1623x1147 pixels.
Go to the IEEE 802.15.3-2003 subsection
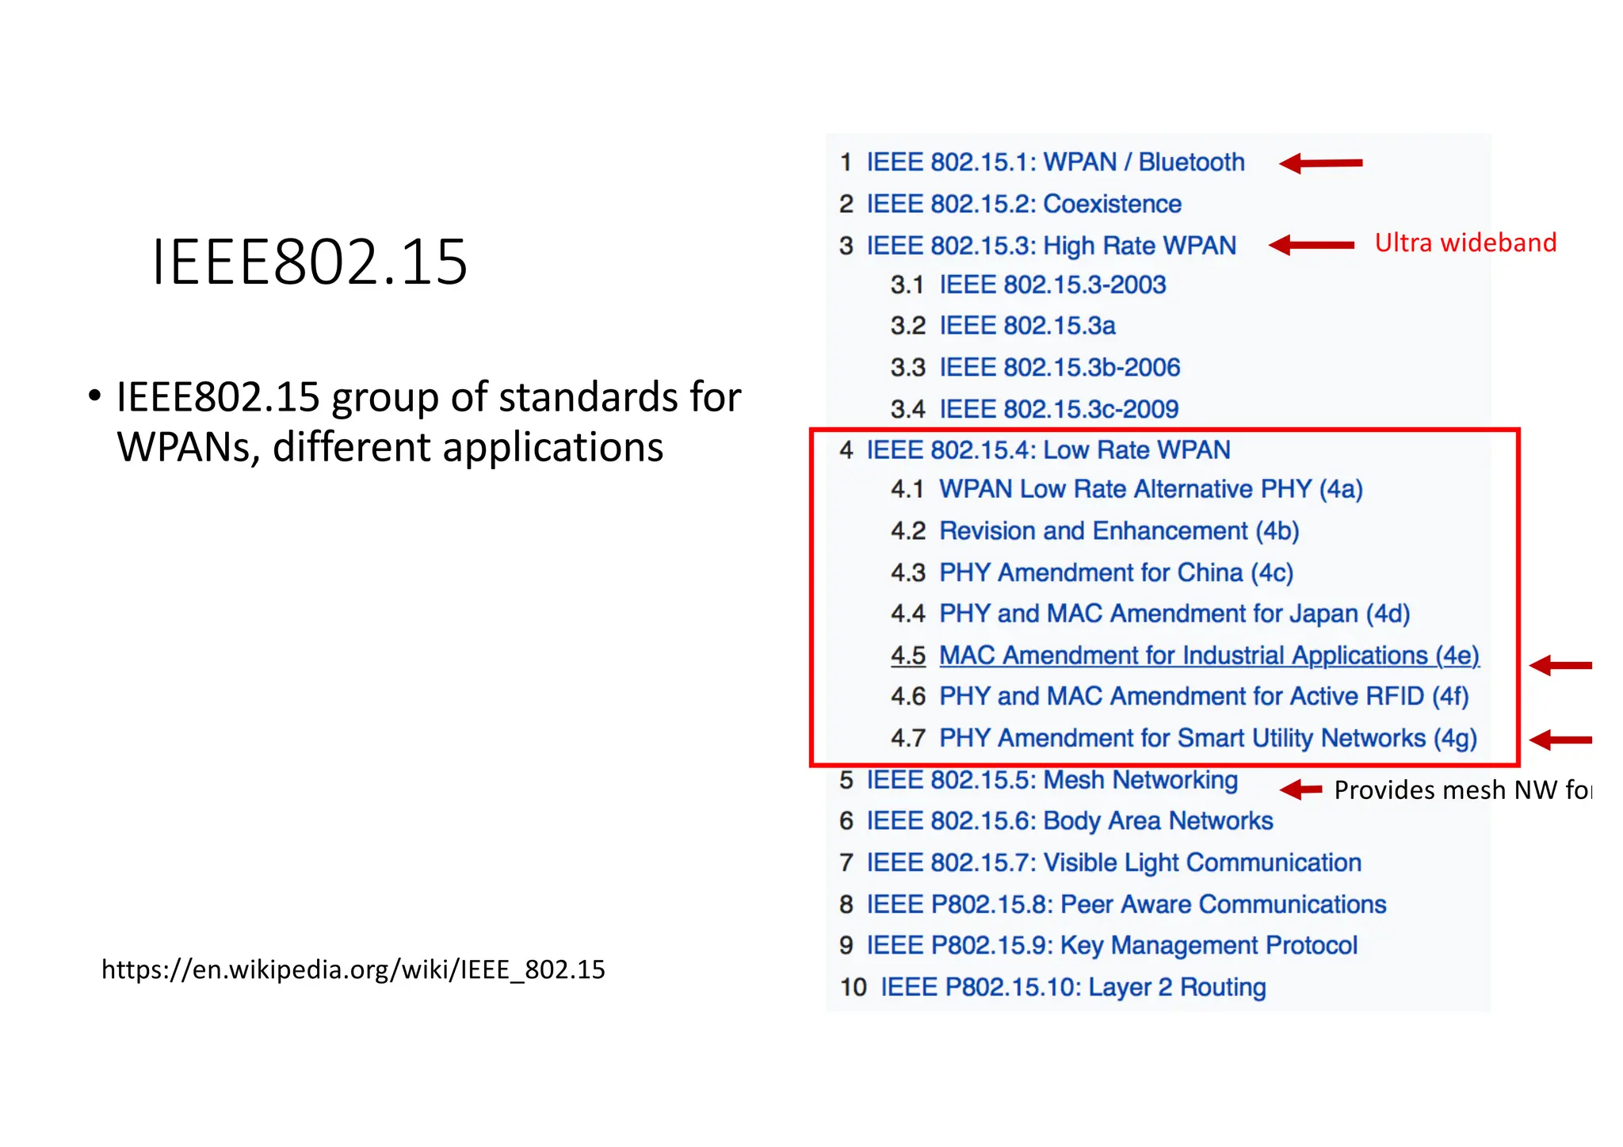pyautogui.click(x=1052, y=285)
